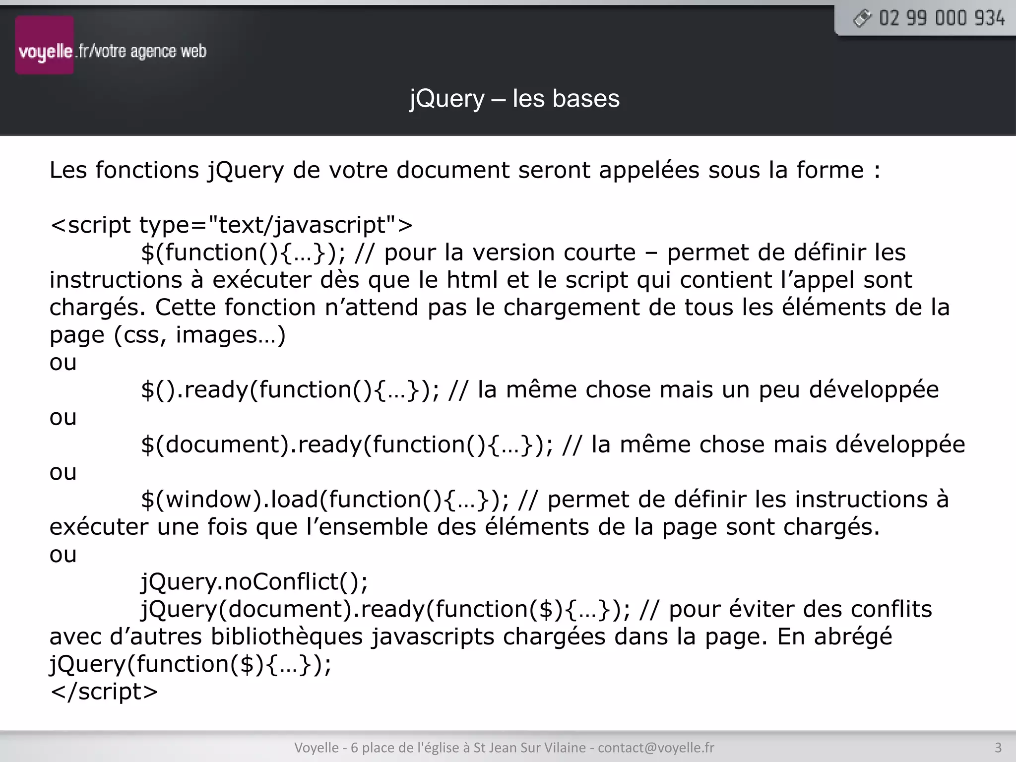This screenshot has width=1016, height=762.
Task: Click the 'jQuery.noConflict();' code line
Action: [x=254, y=581]
